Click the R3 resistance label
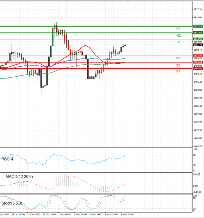 coord(178,29)
